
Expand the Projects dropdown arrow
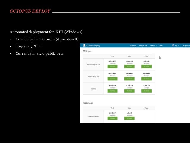pyautogui.click(x=156, y=46)
